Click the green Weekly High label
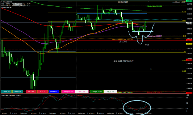This screenshot has height=115, width=193. coord(154,6)
